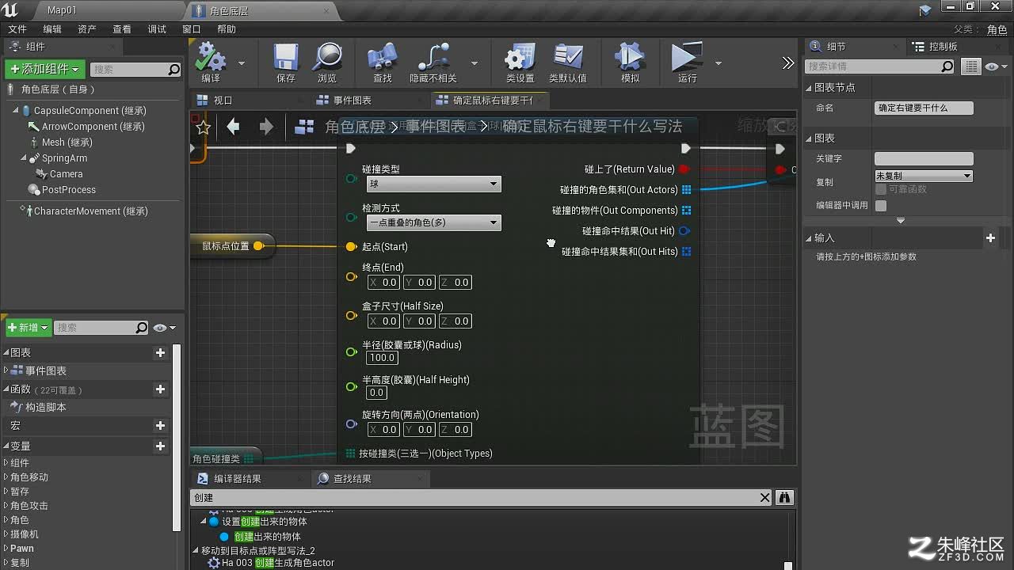Click the 碰撞的角色集和 Out Actors pin
The image size is (1014, 570).
coord(686,190)
